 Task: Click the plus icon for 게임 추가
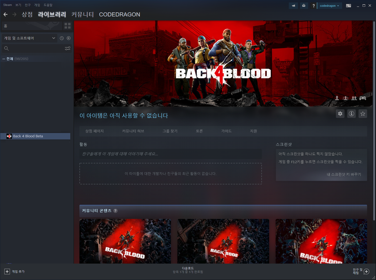(7, 272)
